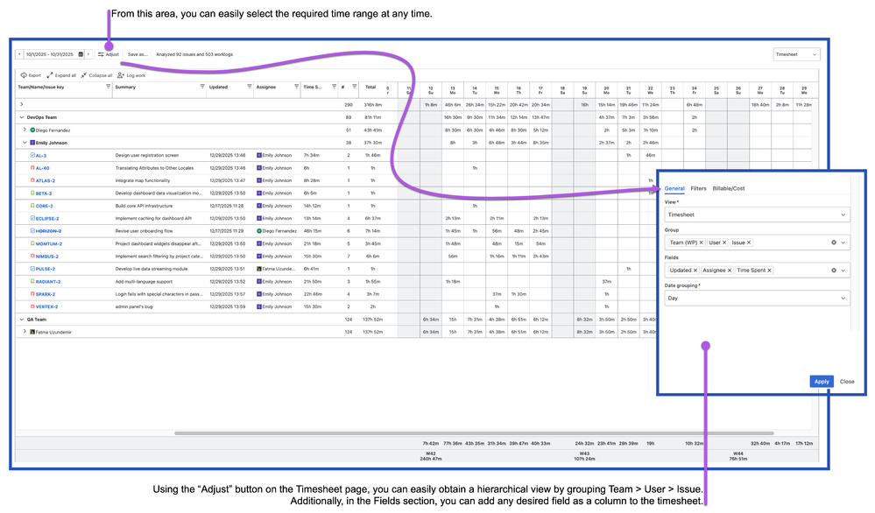
Task: Open issue link NIMBUS-2
Action: (x=47, y=256)
